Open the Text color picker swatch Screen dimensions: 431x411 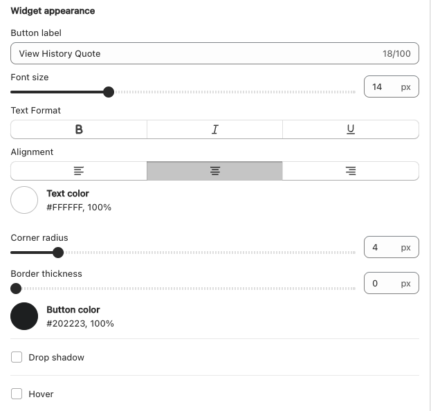point(24,200)
